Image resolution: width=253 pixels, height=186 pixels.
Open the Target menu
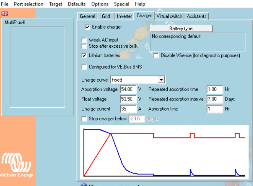56,4
